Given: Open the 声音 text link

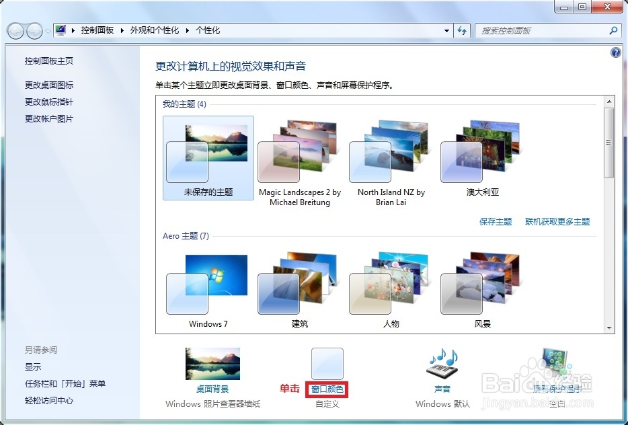Looking at the screenshot, I should (x=442, y=389).
